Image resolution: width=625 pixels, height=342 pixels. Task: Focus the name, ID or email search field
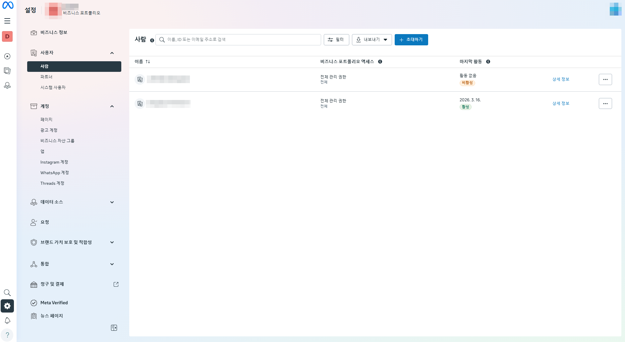(238, 40)
